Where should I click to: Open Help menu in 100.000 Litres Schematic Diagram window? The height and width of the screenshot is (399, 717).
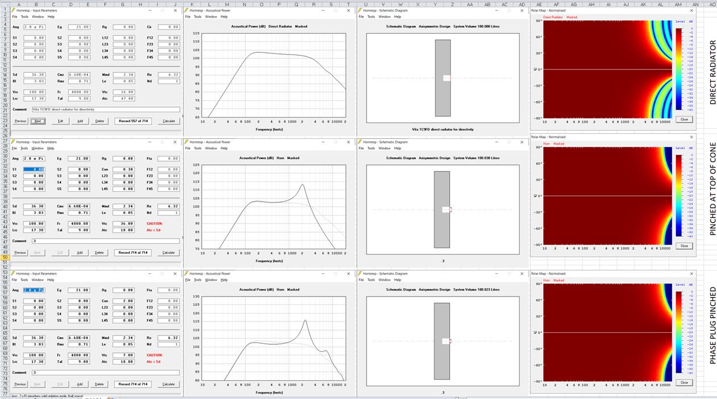click(x=398, y=17)
